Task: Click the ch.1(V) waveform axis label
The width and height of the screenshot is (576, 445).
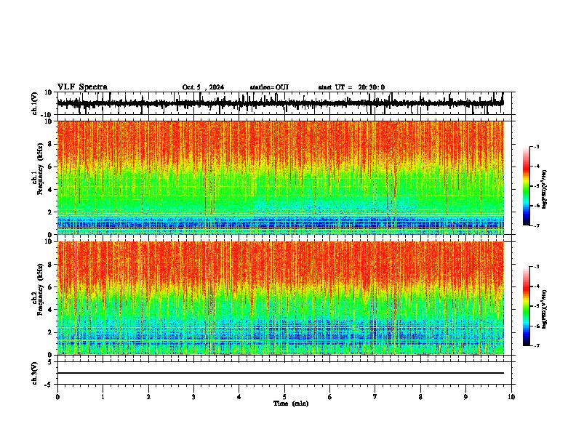Action: [35, 103]
